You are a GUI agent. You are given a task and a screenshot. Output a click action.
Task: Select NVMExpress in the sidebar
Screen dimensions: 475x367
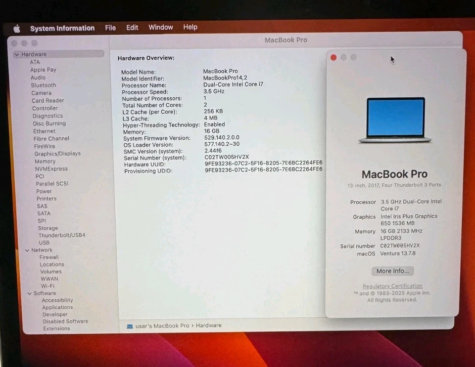click(51, 169)
